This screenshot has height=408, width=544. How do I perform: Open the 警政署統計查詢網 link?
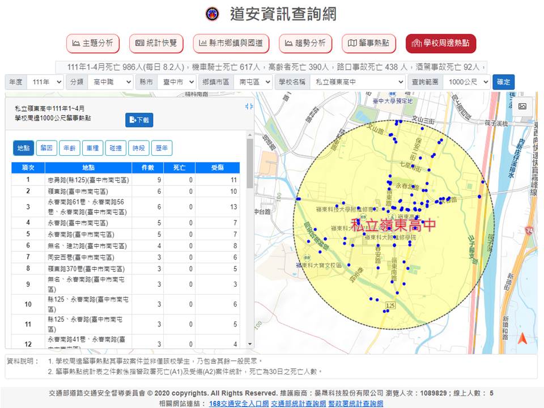tap(356, 403)
